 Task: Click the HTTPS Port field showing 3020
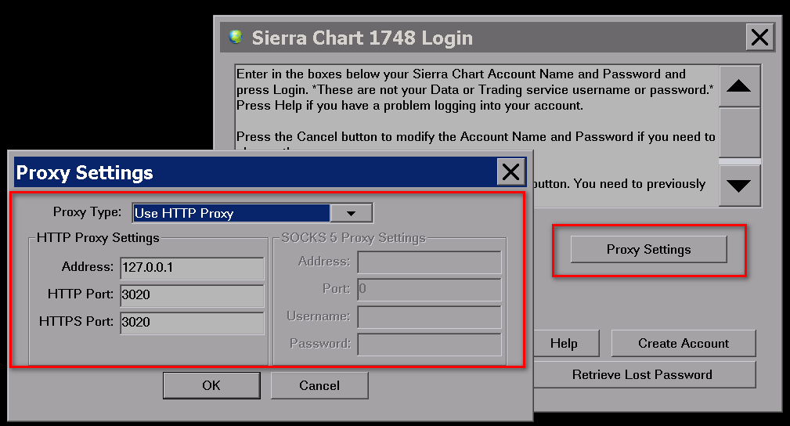click(192, 323)
